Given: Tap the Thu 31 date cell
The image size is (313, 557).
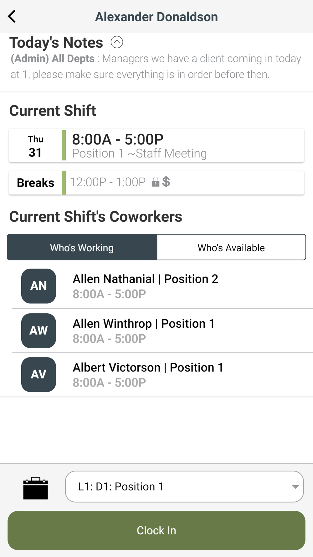Looking at the screenshot, I should point(35,146).
